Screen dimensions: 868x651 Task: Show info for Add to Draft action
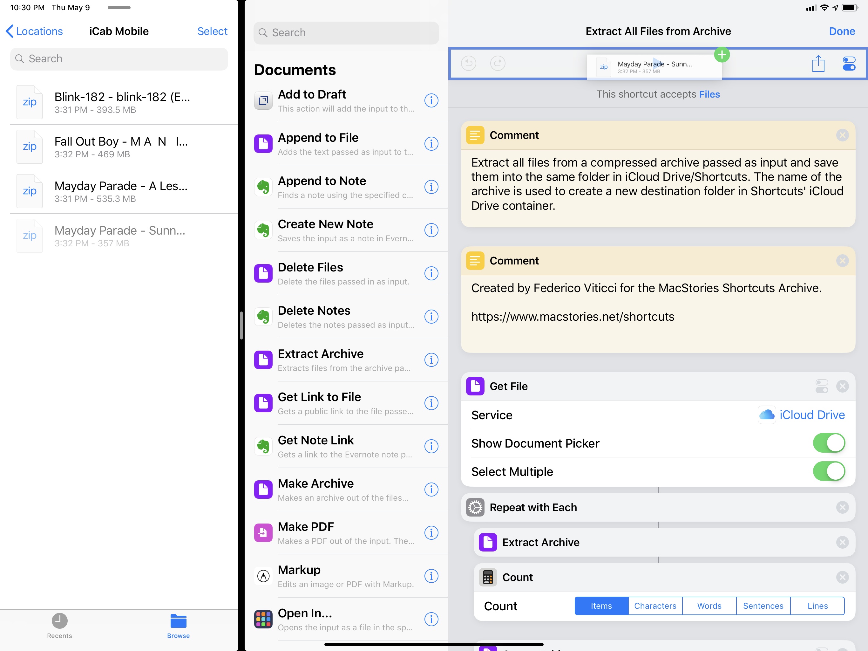click(x=431, y=100)
